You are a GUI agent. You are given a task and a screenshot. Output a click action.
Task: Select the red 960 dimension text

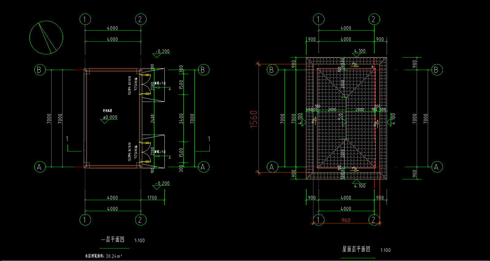346,220
